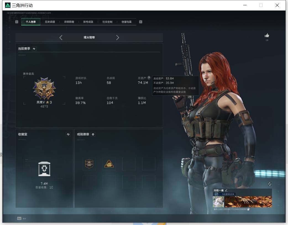Click the 游戏时长 13h value
Image resolution: width=288 pixels, height=225 pixels.
point(78,83)
